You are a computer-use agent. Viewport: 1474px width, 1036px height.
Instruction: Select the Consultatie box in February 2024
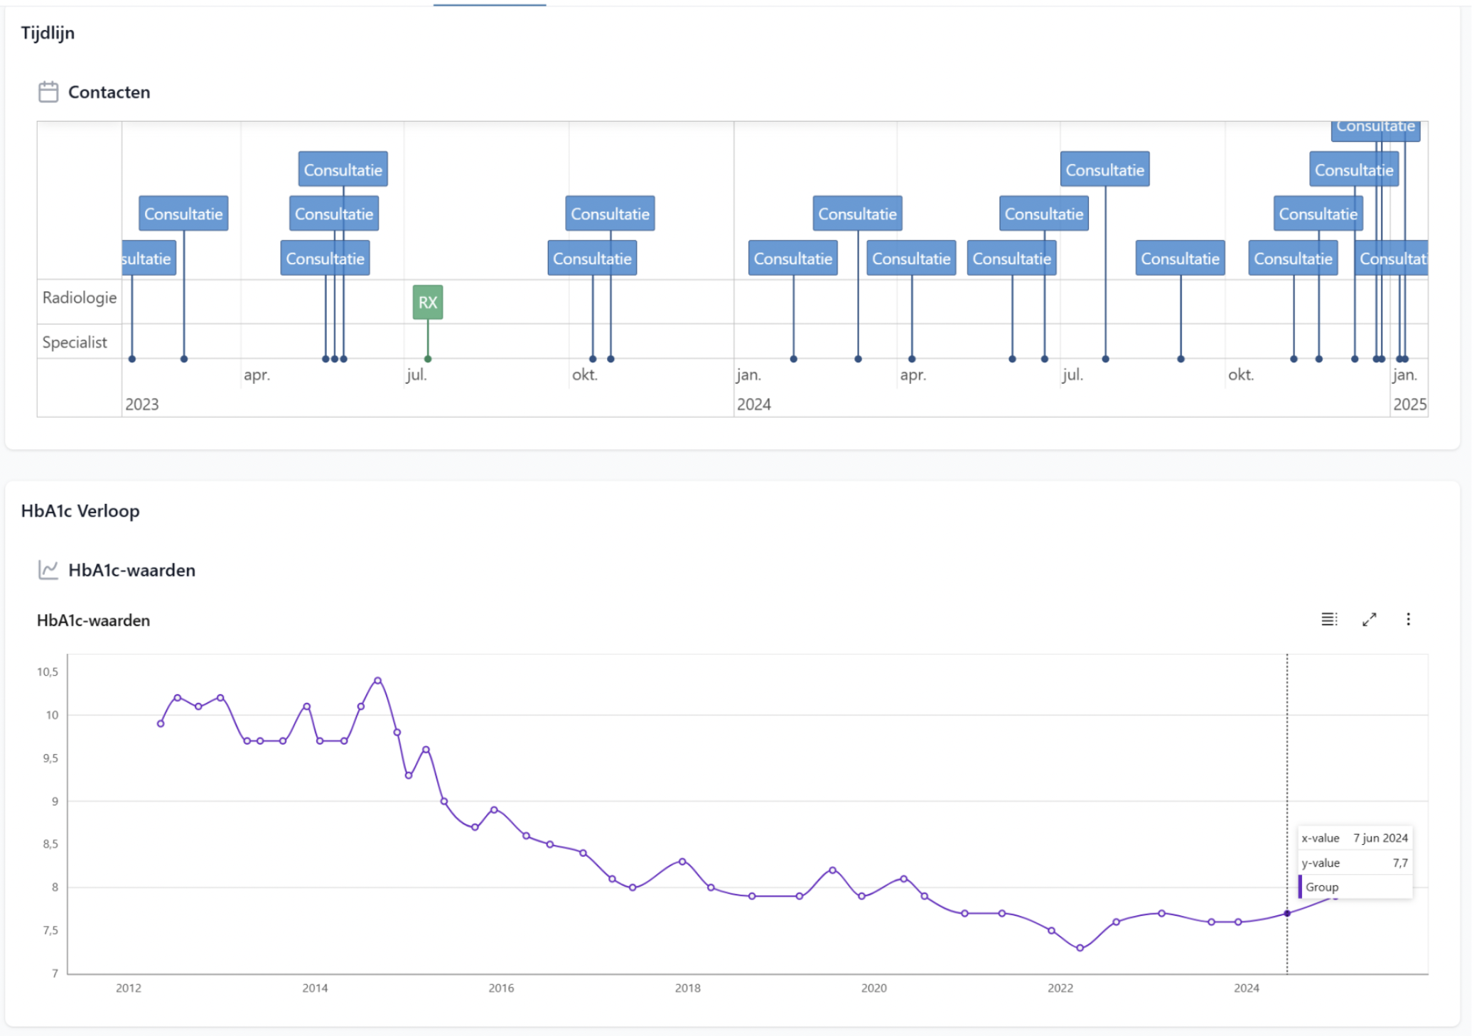[x=793, y=258]
